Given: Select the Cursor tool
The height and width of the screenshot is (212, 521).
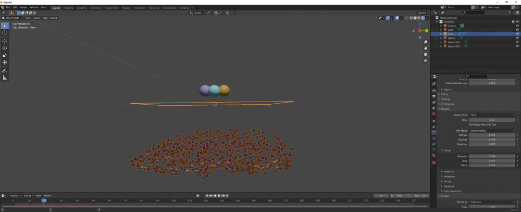Looking at the screenshot, I should pyautogui.click(x=5, y=33).
